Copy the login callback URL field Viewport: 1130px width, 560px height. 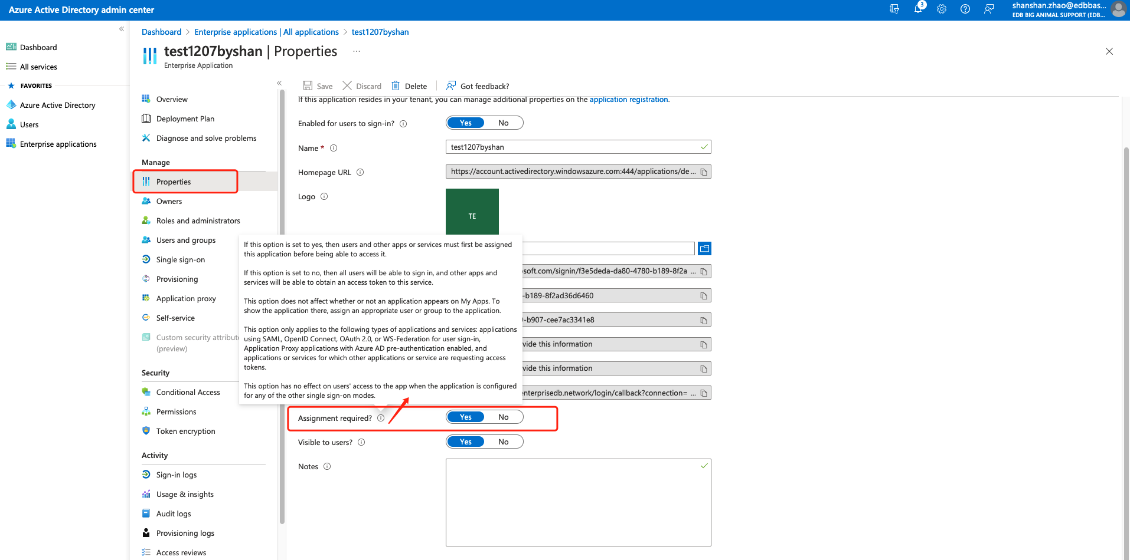[704, 393]
